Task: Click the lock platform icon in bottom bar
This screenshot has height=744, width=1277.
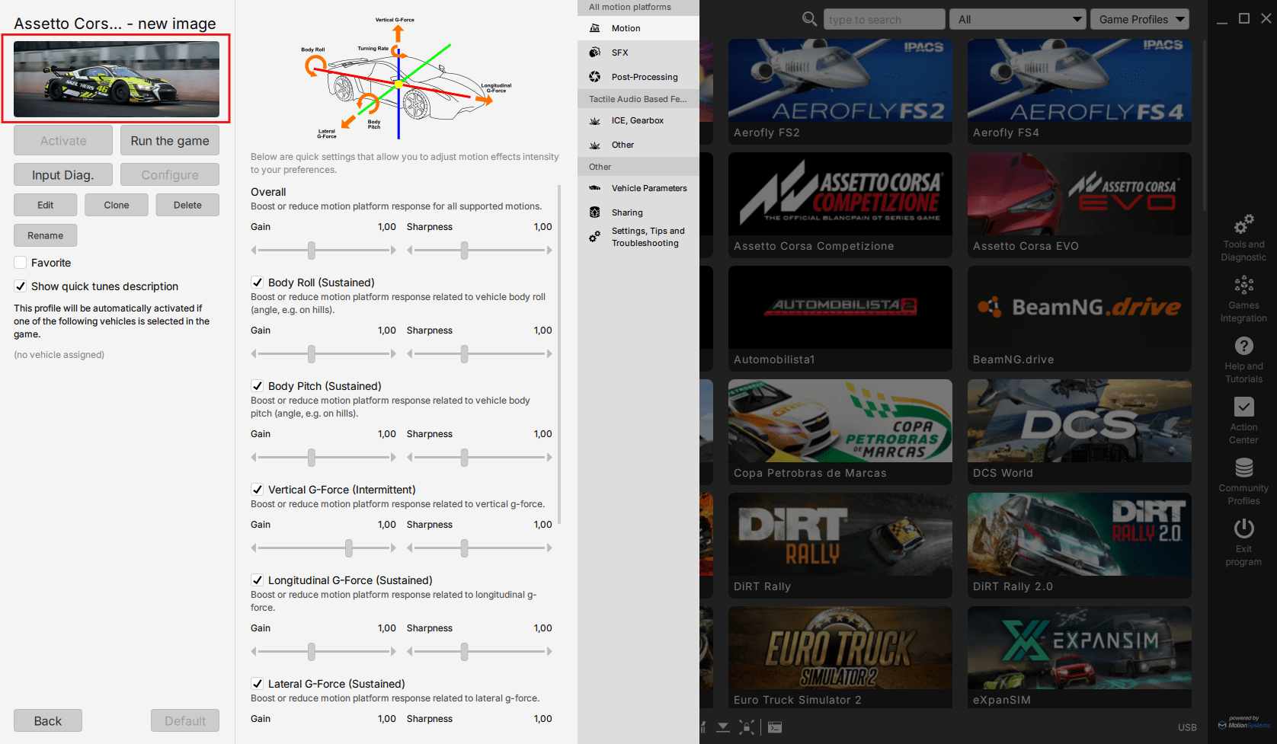Action: [747, 727]
